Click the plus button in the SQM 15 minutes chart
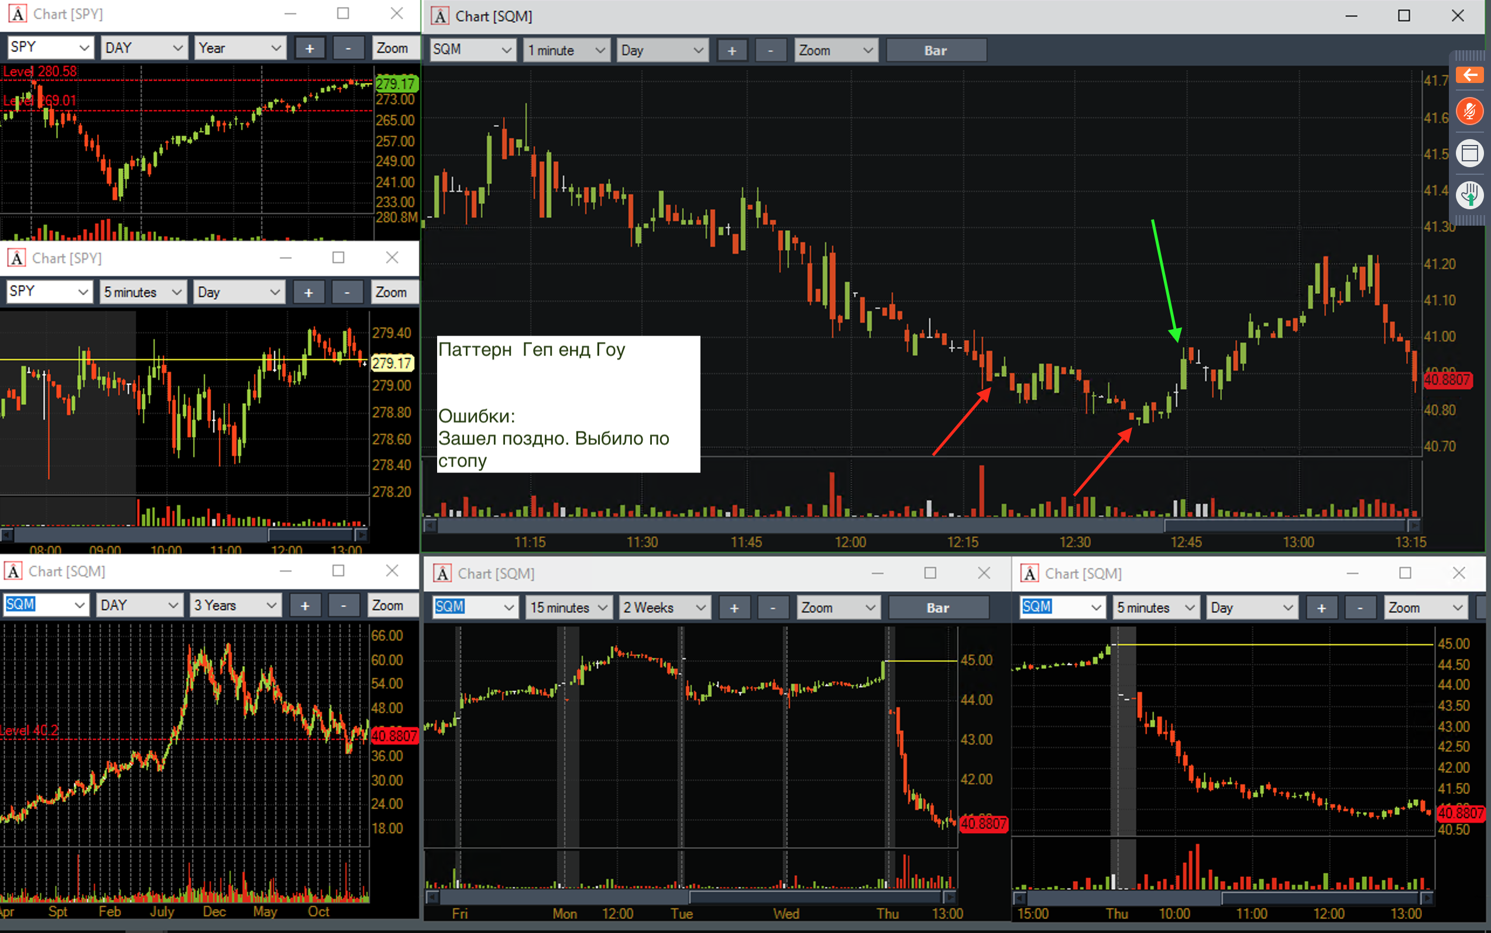 click(734, 608)
